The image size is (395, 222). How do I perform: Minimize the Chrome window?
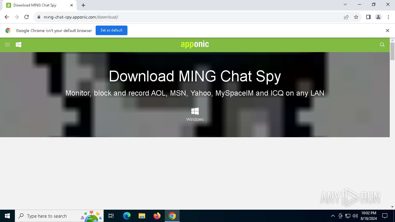[360, 5]
